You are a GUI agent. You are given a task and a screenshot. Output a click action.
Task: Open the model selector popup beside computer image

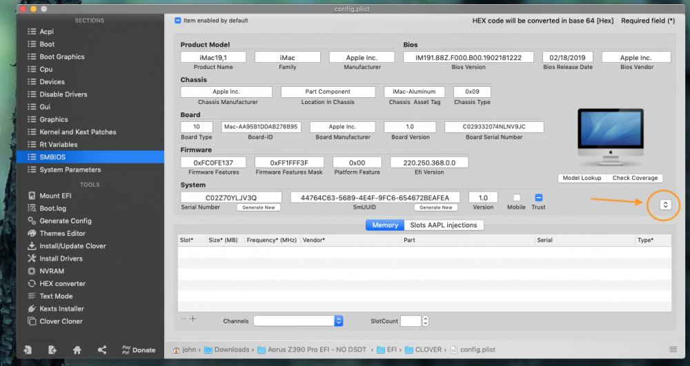coord(665,204)
